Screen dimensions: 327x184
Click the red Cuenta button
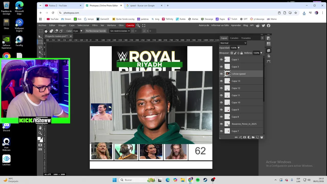pyautogui.click(x=130, y=25)
